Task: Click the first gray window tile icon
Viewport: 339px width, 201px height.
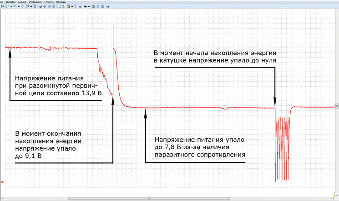Action: [x=94, y=6]
